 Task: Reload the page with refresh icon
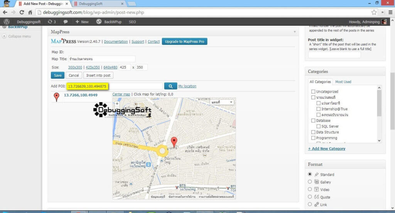(22, 12)
